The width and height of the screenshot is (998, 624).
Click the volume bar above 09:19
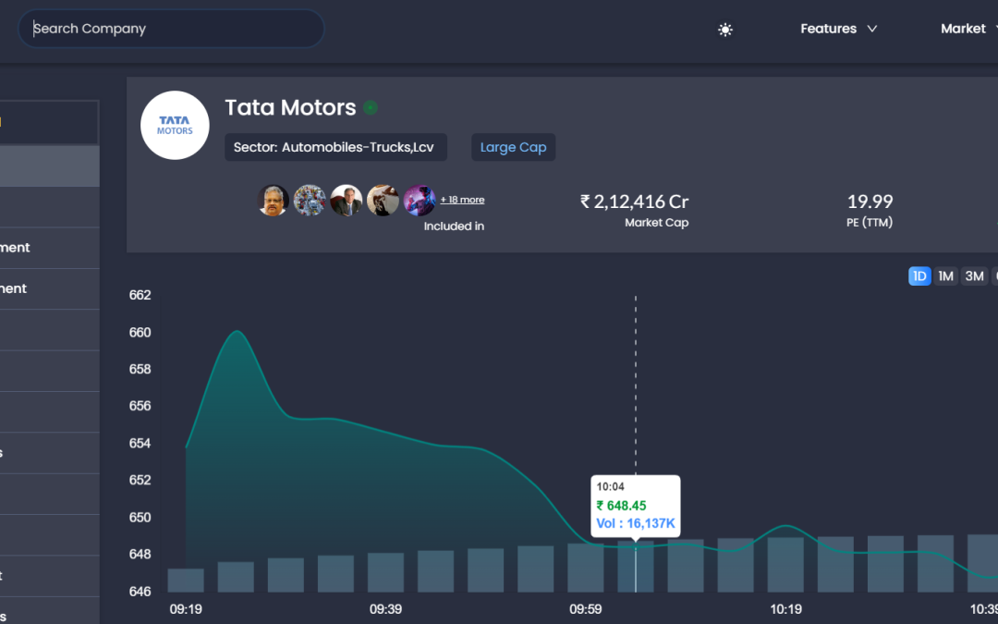(186, 581)
